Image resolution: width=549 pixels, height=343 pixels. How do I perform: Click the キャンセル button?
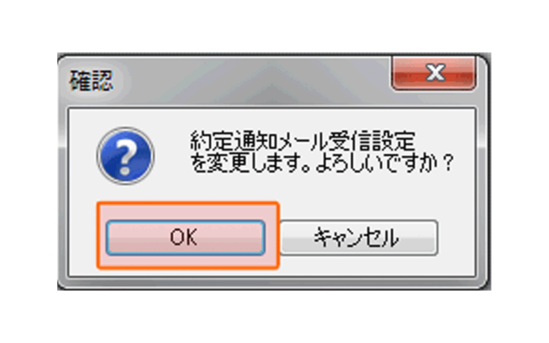359,238
